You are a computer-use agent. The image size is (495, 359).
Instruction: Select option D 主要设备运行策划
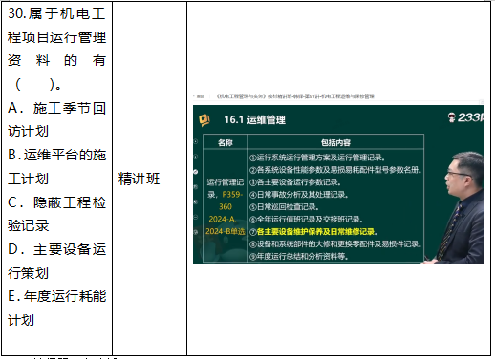[x=56, y=261]
